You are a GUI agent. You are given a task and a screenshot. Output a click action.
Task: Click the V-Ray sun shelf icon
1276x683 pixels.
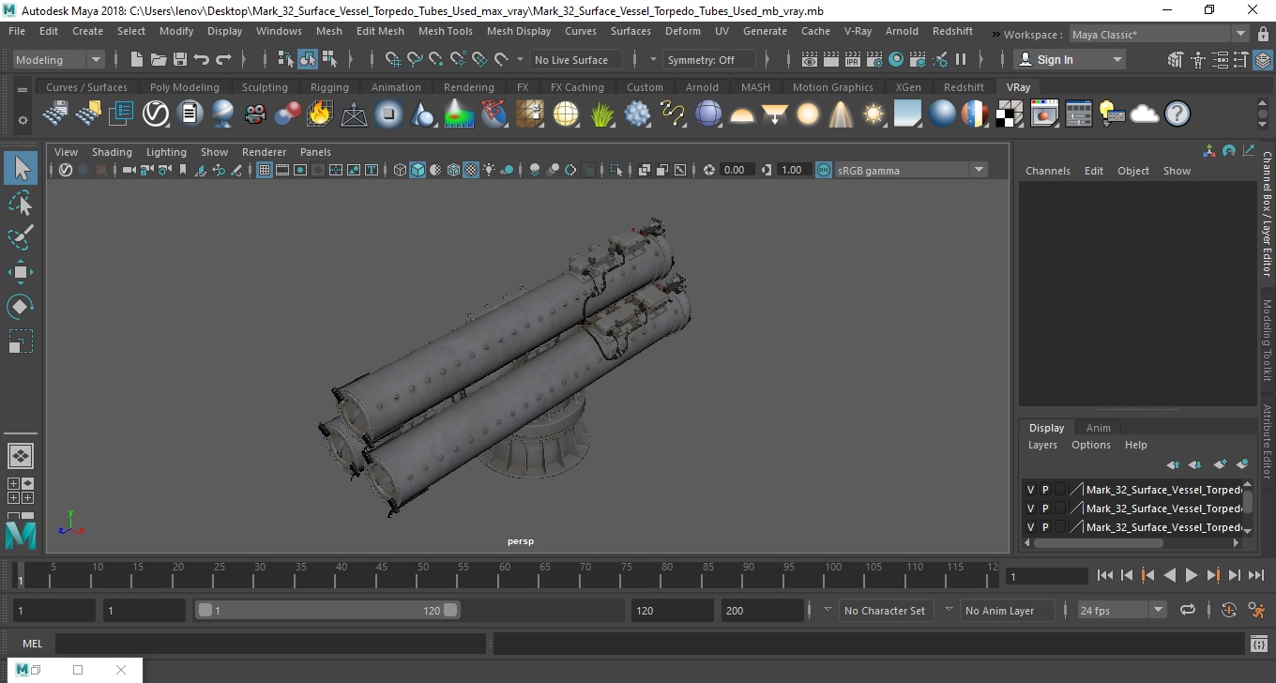[x=874, y=114]
